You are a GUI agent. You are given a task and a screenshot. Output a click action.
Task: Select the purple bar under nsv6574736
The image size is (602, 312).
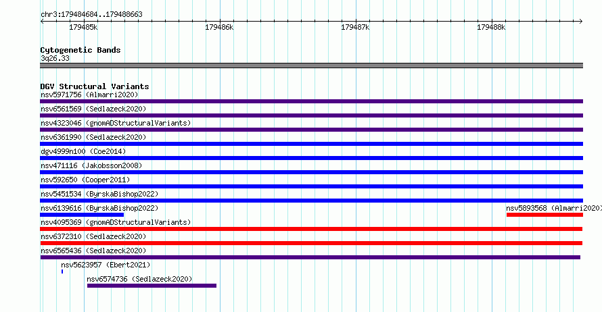[152, 286]
